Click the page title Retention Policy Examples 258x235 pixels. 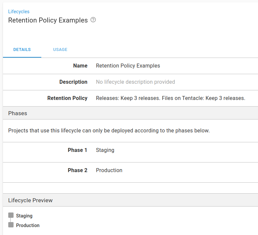click(48, 20)
